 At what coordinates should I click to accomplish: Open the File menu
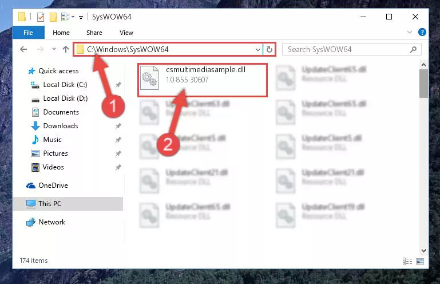28,33
